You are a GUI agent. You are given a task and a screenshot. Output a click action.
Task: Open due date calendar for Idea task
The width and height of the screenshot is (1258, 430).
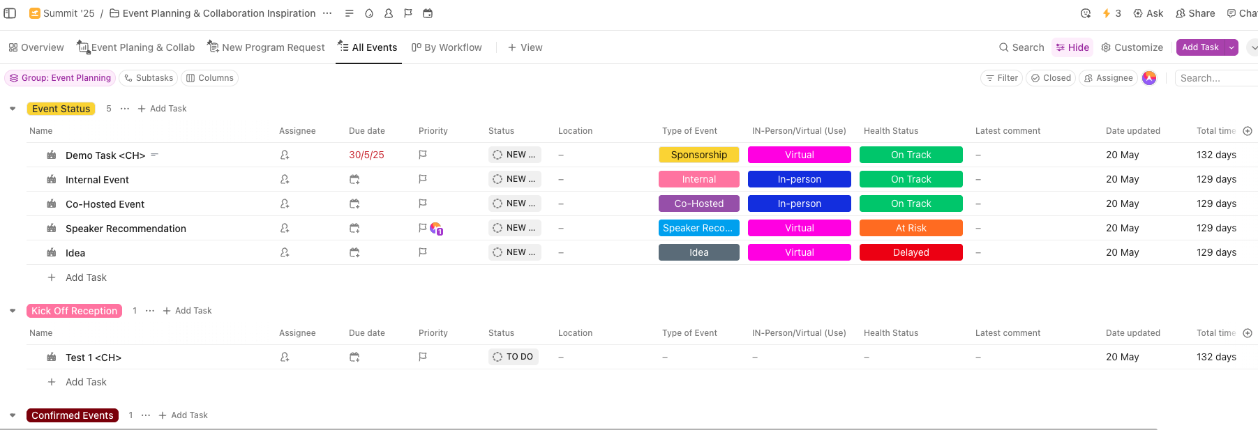(x=354, y=252)
